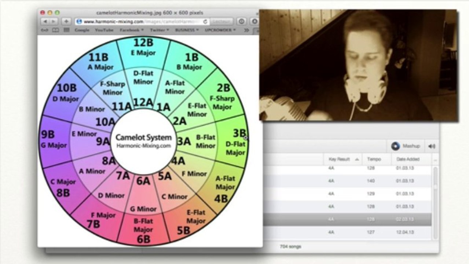This screenshot has height=264, width=469.
Task: Click the Mashup button
Action: point(406,146)
